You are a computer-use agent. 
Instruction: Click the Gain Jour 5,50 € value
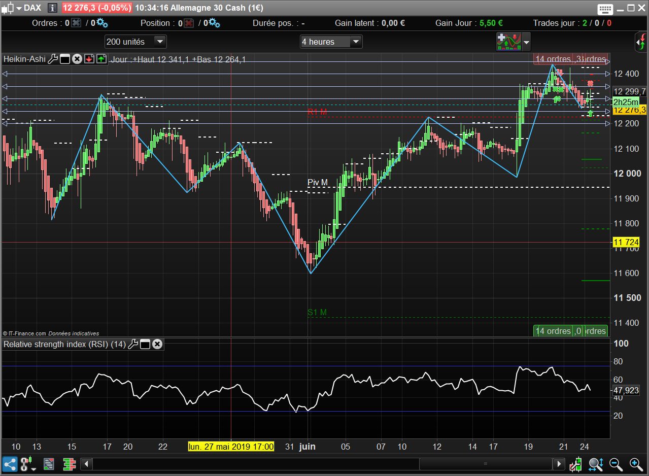pyautogui.click(x=491, y=23)
